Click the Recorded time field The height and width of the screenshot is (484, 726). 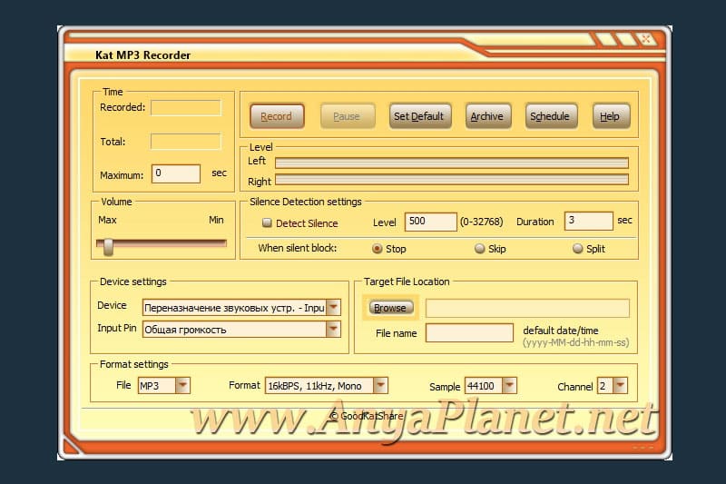point(186,108)
